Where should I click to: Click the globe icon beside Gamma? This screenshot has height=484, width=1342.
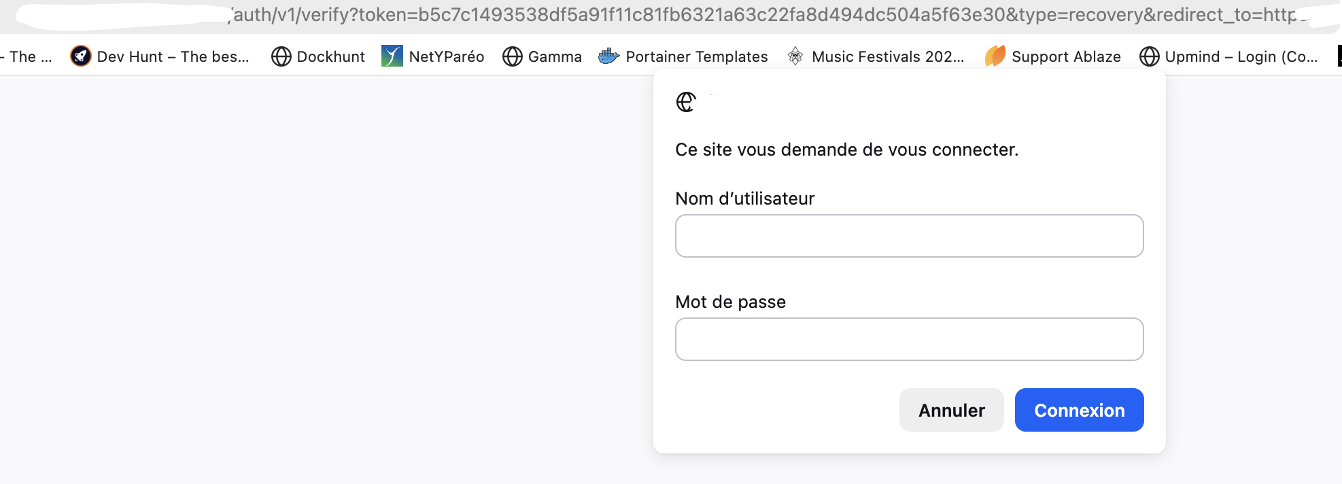tap(512, 56)
